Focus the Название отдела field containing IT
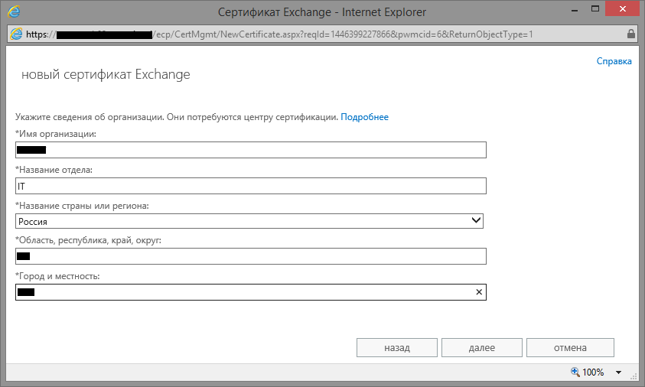The height and width of the screenshot is (387, 645). pos(251,186)
